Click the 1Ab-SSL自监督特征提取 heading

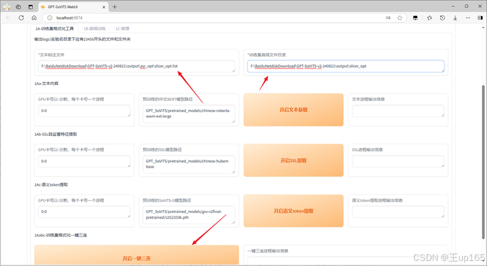coord(56,134)
